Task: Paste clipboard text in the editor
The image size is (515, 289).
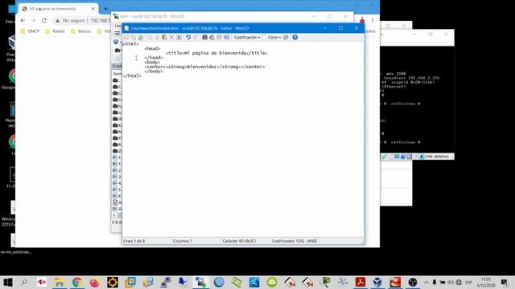Action: tap(164, 38)
